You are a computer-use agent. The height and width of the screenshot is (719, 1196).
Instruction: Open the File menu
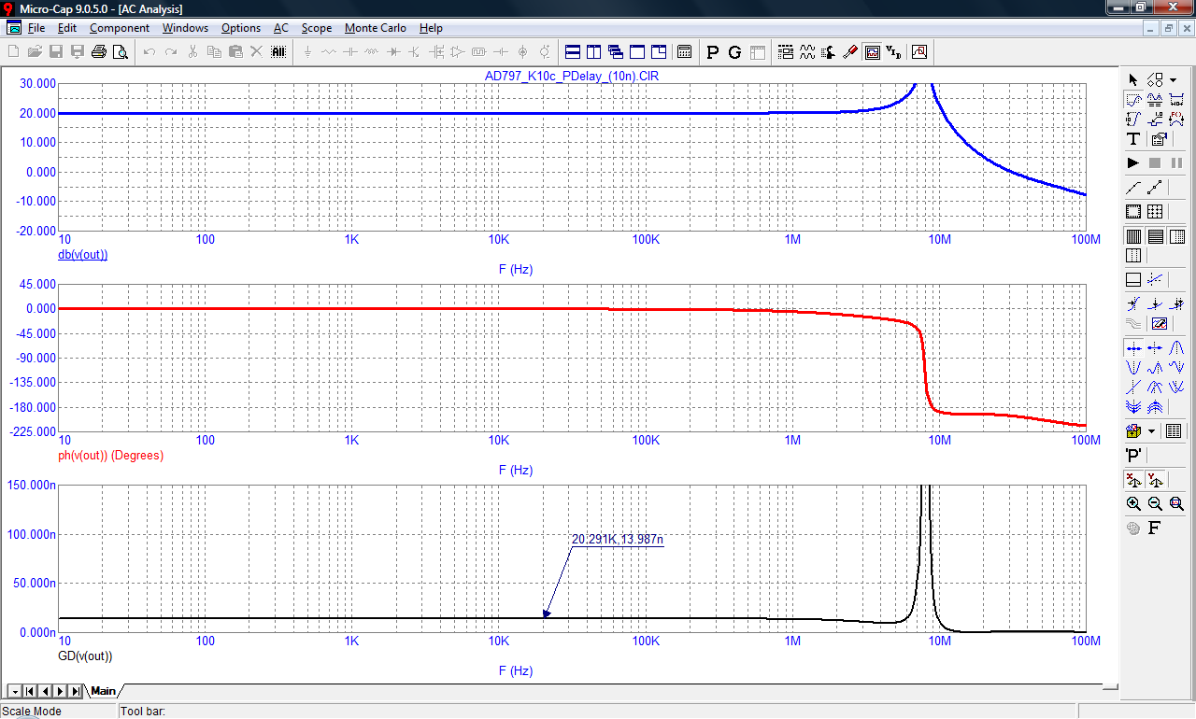(36, 28)
